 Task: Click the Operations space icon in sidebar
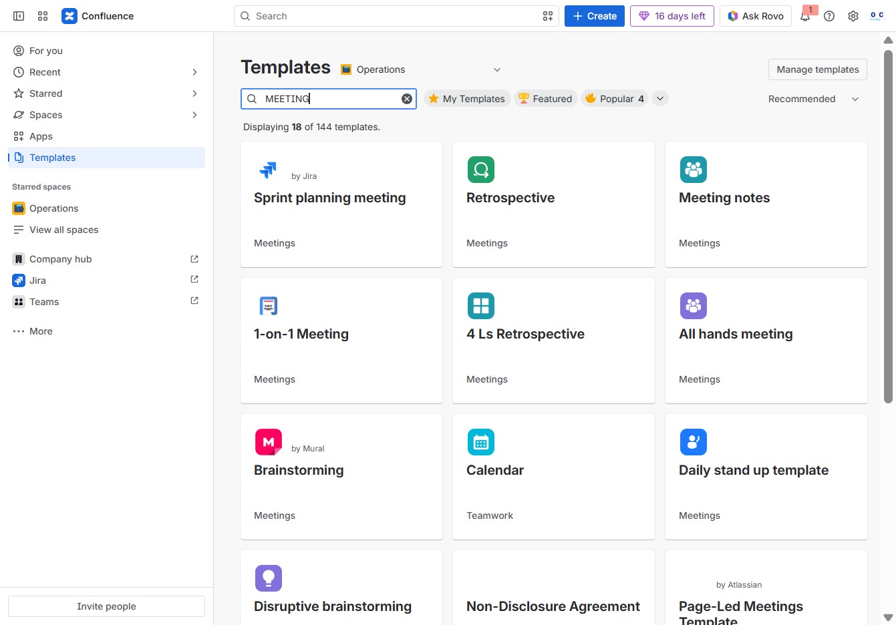pyautogui.click(x=19, y=208)
